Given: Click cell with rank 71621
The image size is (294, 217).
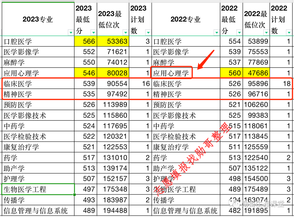Looking at the screenshot, I should [113, 52].
